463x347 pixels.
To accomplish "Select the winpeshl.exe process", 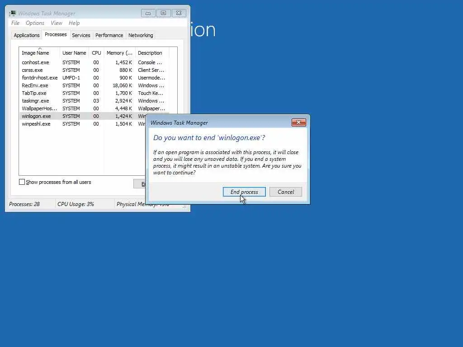I will tap(83, 124).
